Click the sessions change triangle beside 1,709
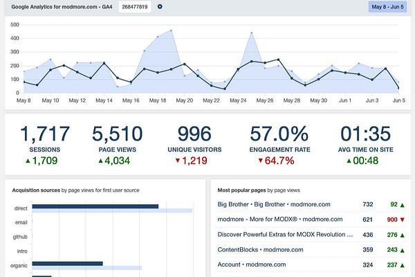The image size is (415, 277). (x=28, y=161)
